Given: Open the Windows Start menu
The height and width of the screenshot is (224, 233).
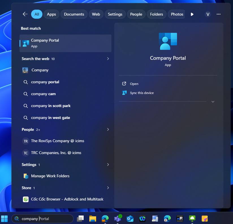Looking at the screenshot, I should click(x=5, y=218).
